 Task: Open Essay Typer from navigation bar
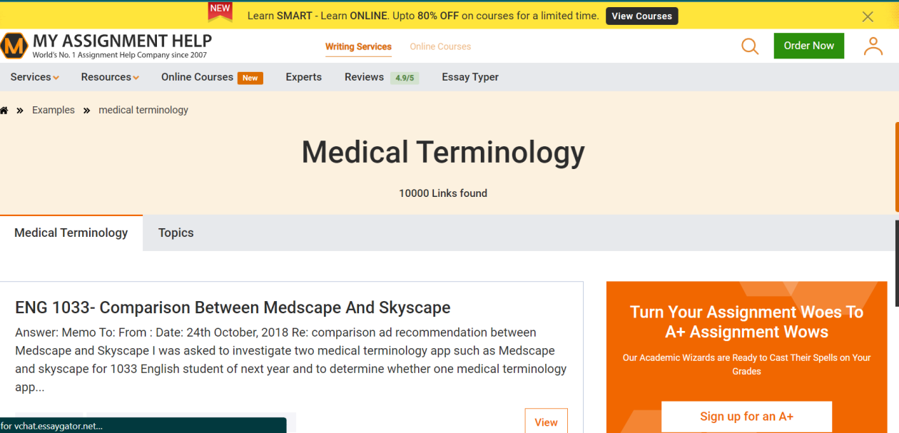pos(470,77)
